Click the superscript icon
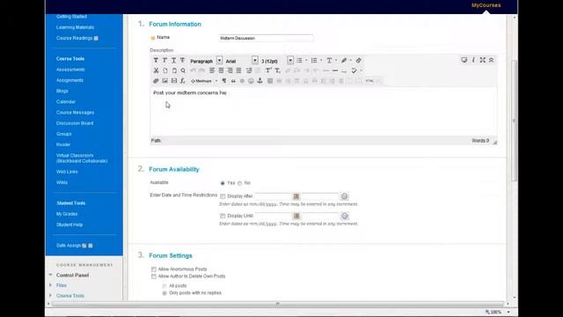563x317 pixels. (268, 70)
